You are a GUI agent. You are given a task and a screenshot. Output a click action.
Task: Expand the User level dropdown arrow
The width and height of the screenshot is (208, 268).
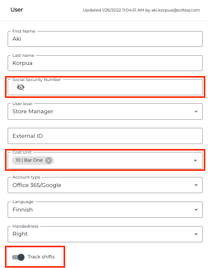(196, 112)
